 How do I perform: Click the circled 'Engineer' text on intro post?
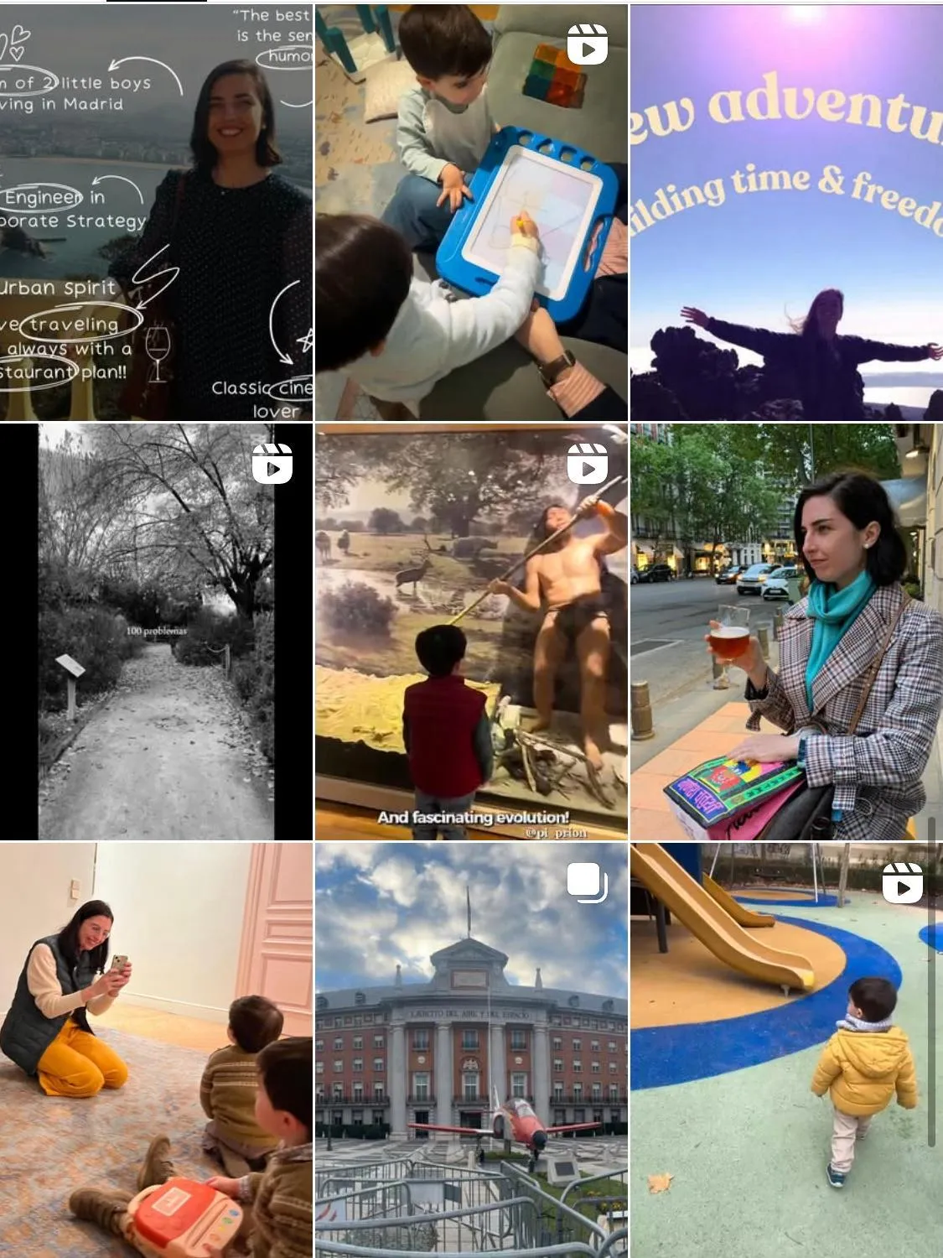click(41, 197)
